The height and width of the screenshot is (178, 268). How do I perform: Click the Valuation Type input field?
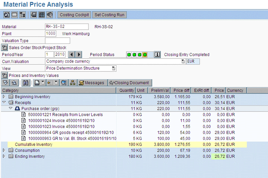point(58,41)
